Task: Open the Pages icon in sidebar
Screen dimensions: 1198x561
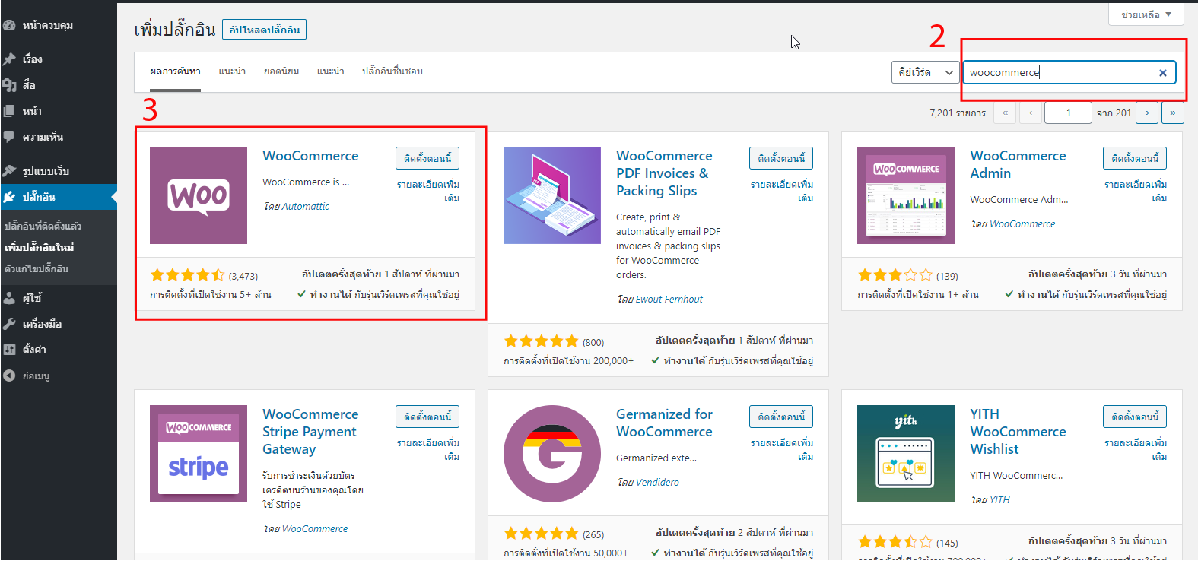Action: [x=9, y=111]
